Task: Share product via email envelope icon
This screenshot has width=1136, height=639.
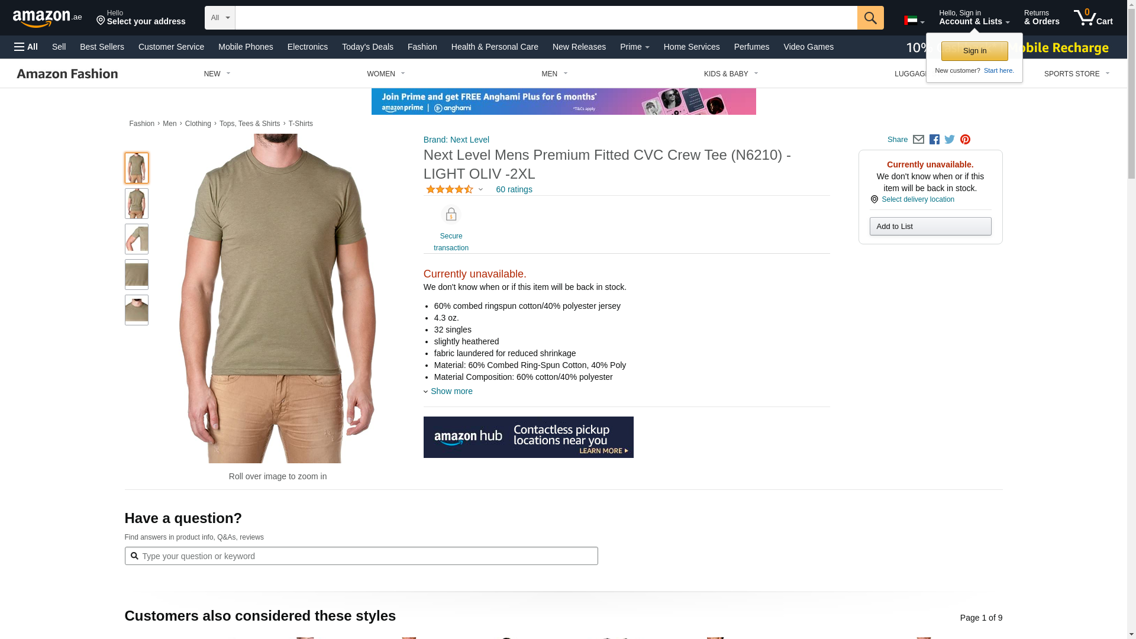Action: 918,140
